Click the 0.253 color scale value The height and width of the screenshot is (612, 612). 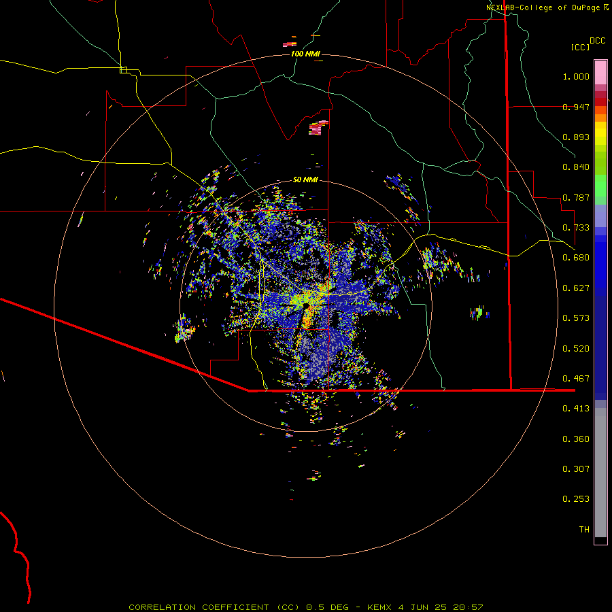576,499
